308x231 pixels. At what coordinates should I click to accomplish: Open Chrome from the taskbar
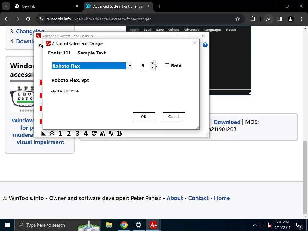coord(124,225)
